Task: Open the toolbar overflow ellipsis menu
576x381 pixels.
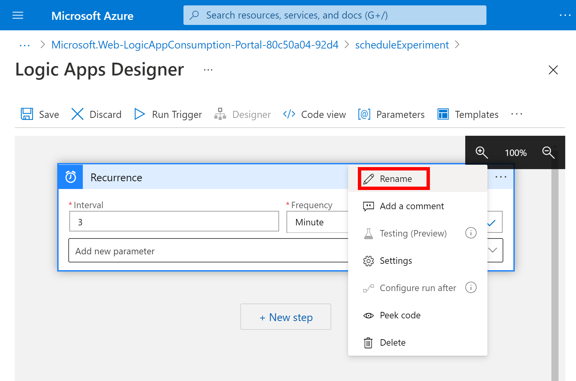Action: click(x=517, y=114)
